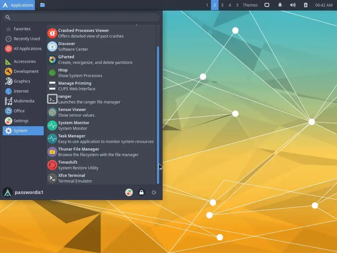This screenshot has width=337, height=253.
Task: Open Task Manager icon
Action: click(x=52, y=139)
